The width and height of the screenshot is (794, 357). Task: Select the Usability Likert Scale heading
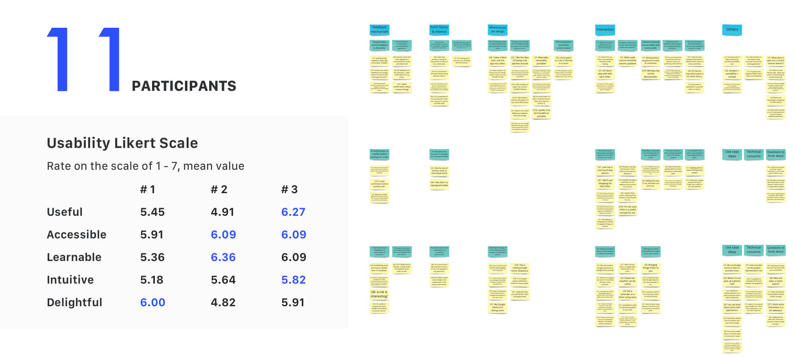(x=122, y=143)
